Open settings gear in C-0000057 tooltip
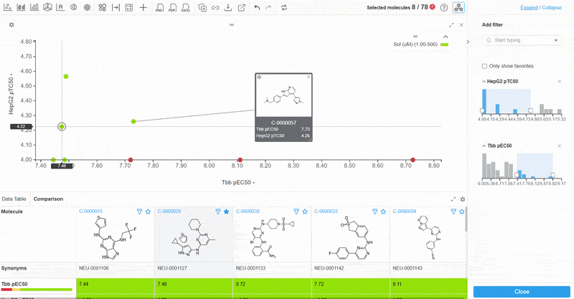The height and width of the screenshot is (299, 574). [259, 77]
